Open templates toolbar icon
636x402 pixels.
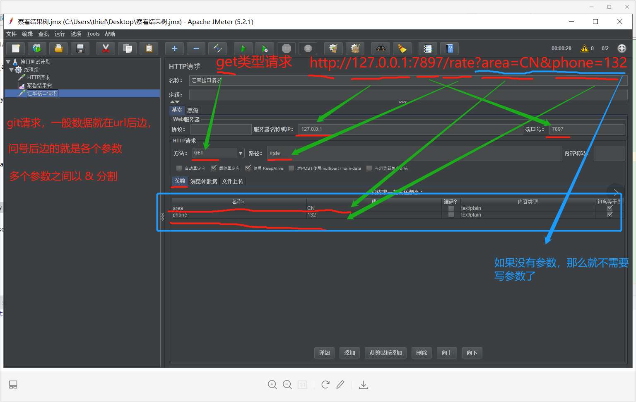point(37,48)
